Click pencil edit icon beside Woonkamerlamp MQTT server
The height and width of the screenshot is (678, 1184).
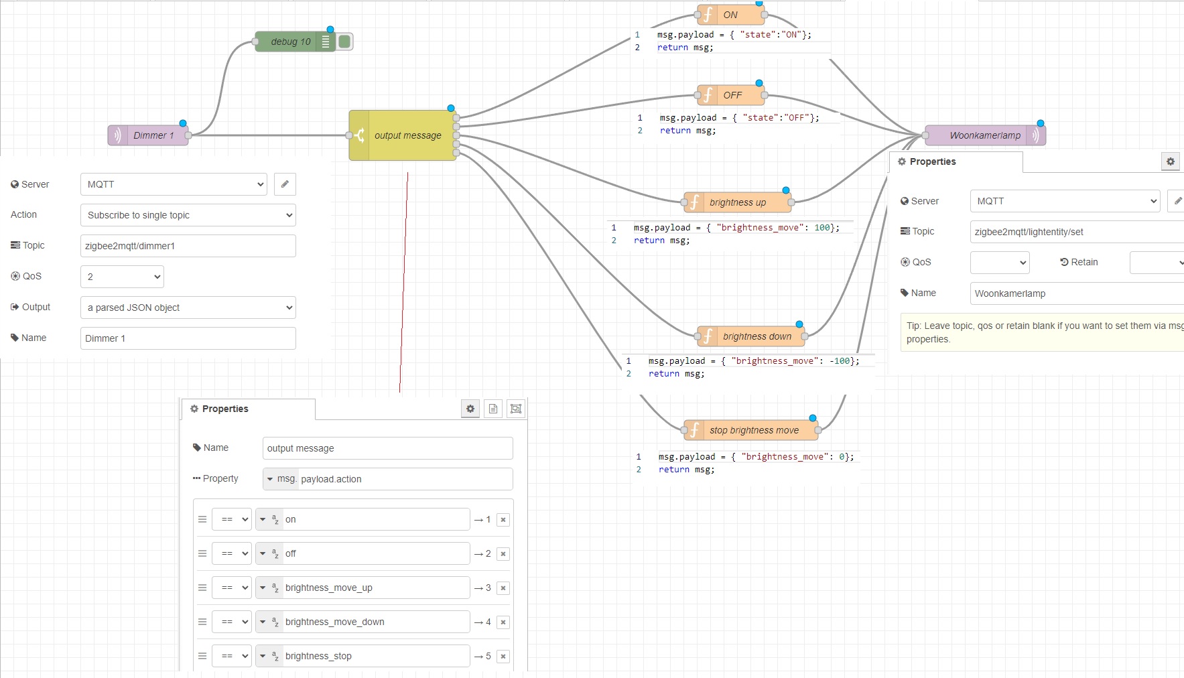1177,201
